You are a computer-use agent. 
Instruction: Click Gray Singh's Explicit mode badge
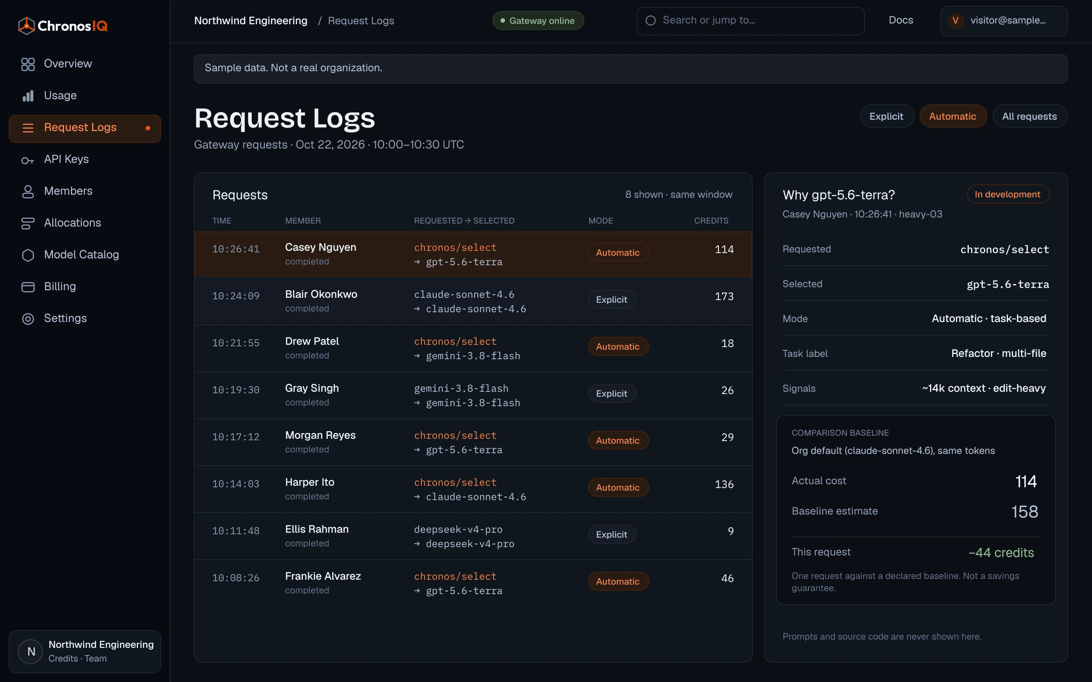coord(612,393)
